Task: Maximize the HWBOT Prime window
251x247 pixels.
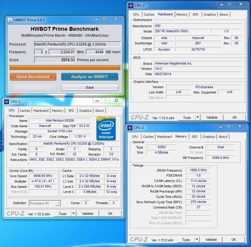Action: [x=104, y=19]
